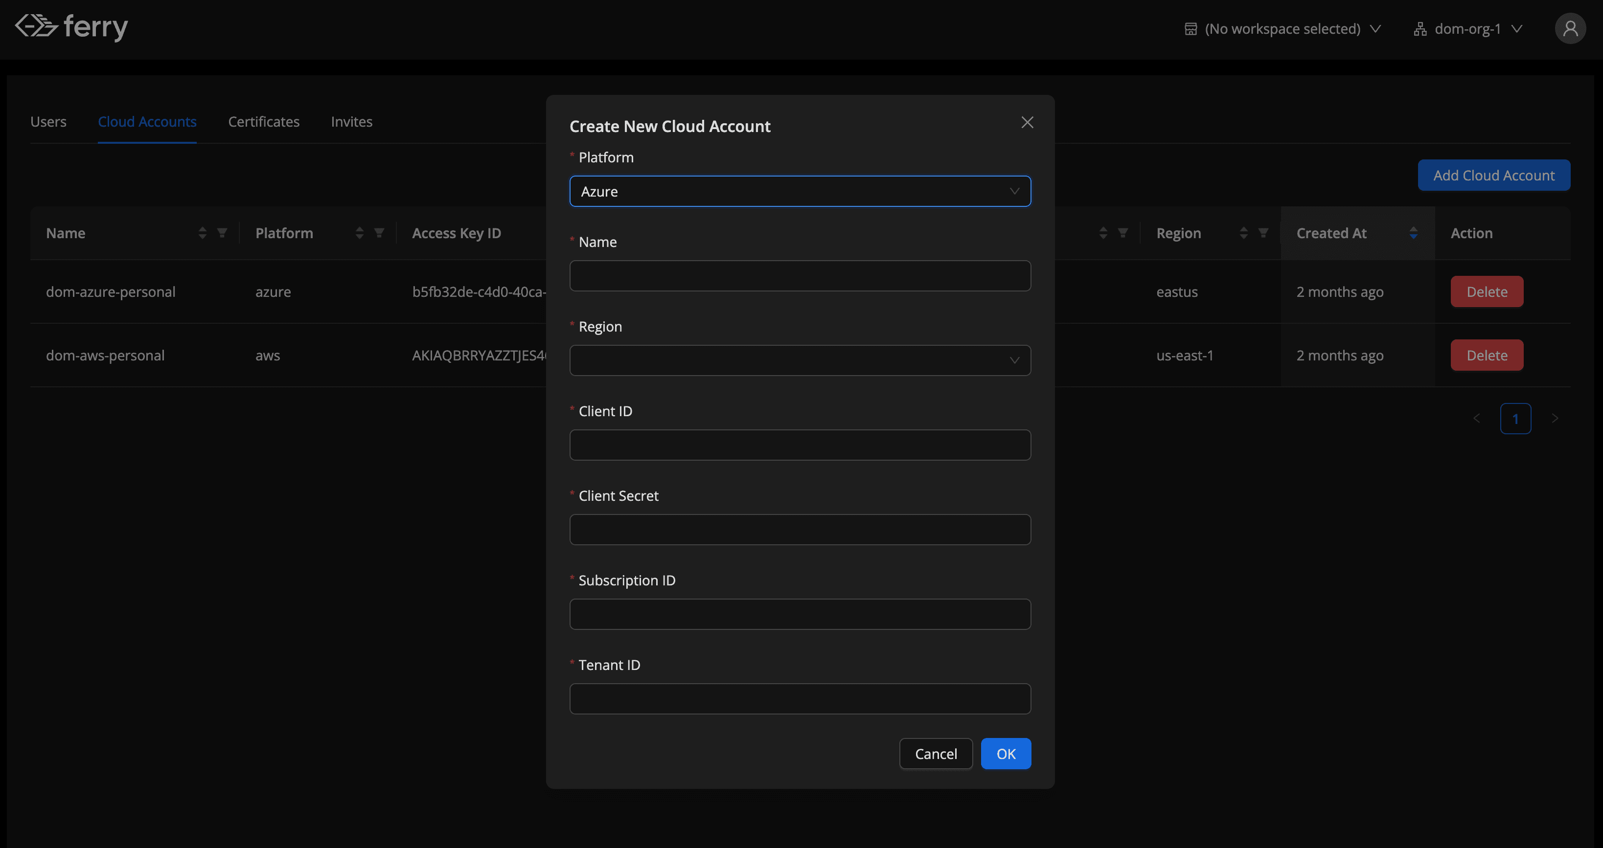Focus the Name input field
Viewport: 1603px width, 848px height.
pos(800,276)
